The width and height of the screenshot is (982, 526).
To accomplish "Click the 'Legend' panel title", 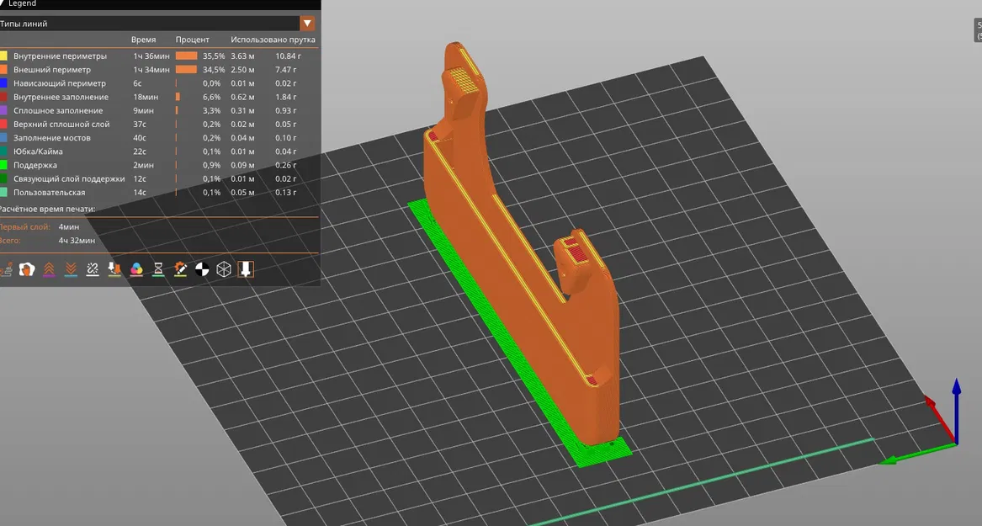I will [22, 3].
